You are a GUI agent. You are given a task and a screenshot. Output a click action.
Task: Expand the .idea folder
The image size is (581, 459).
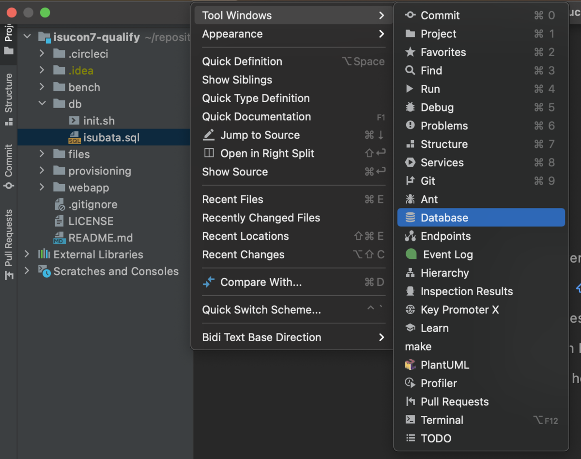[42, 70]
